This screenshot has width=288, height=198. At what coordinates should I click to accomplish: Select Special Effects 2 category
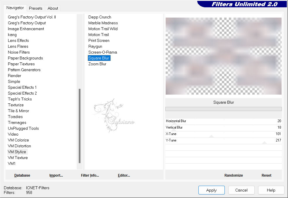[23, 93]
